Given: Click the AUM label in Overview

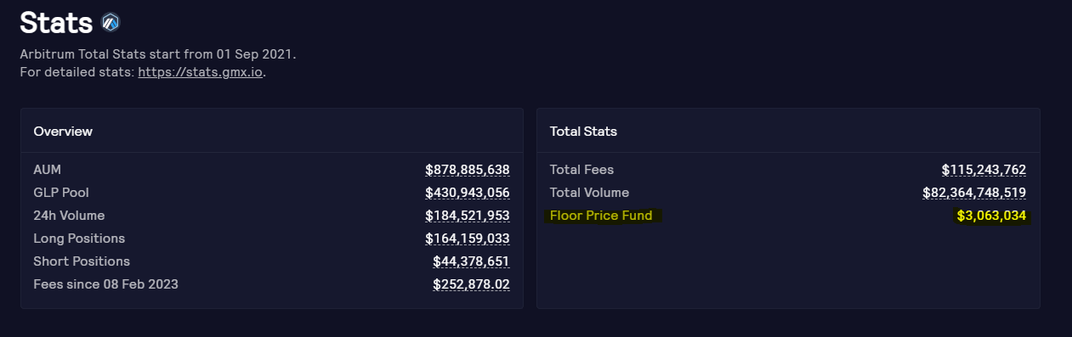Looking at the screenshot, I should pos(48,170).
